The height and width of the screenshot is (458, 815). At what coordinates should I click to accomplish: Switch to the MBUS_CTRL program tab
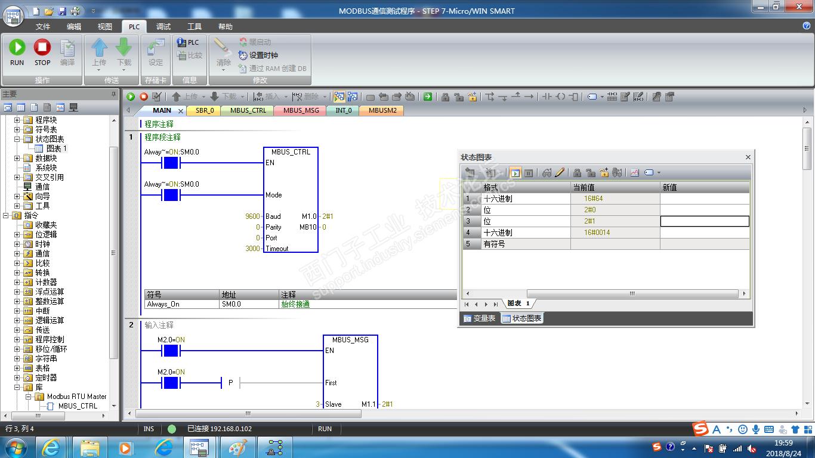(248, 110)
